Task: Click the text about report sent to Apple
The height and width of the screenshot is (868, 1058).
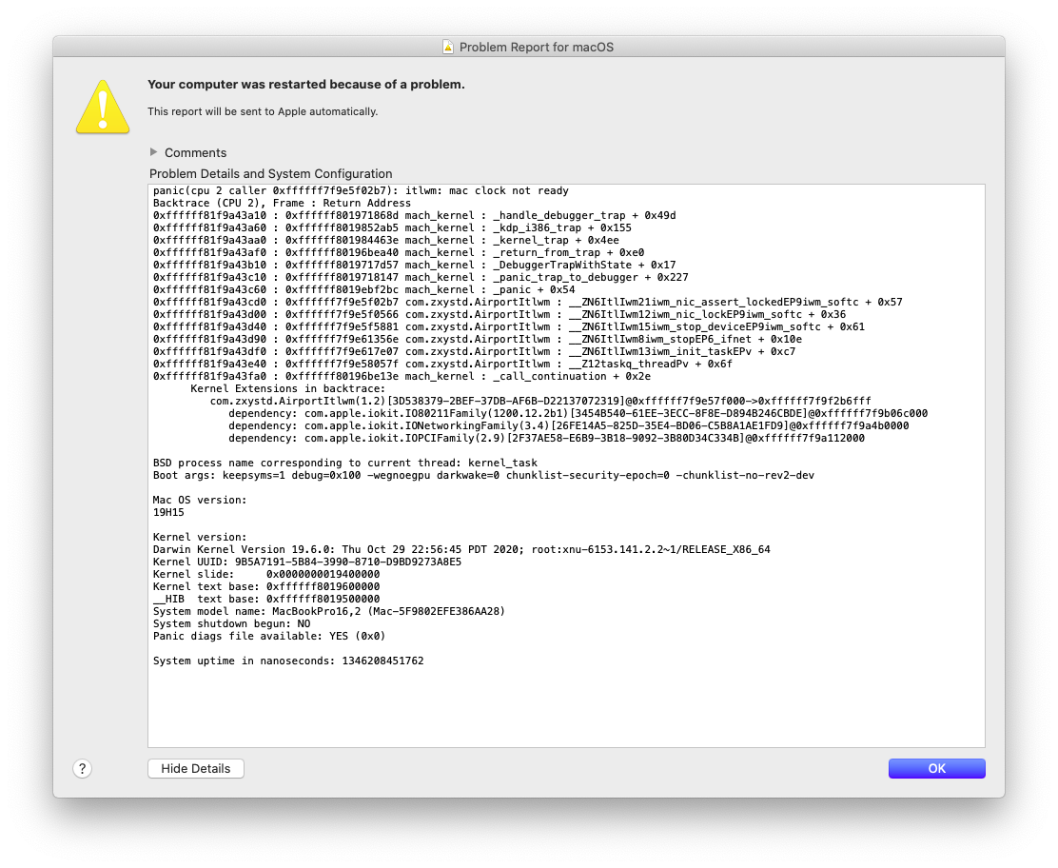Action: (x=266, y=110)
